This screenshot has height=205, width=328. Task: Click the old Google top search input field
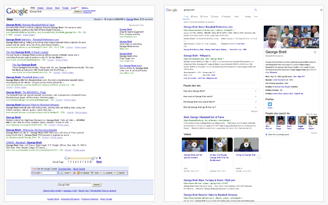[51, 11]
